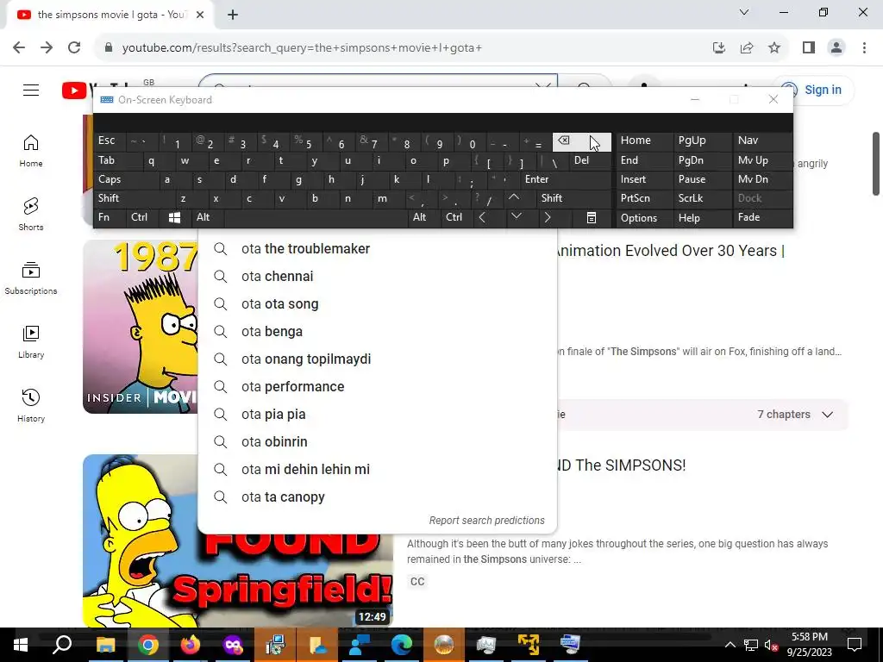The height and width of the screenshot is (662, 883).
Task: Toggle Caps key on On-Screen Keyboard
Action: (125, 179)
